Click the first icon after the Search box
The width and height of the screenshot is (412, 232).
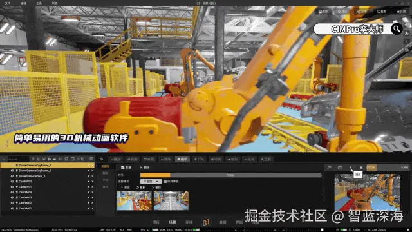(33, 159)
